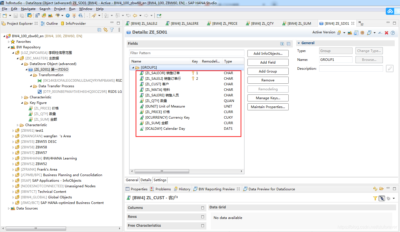Collapse the General section header
Image resolution: width=400 pixels, height=232 pixels.
point(299,43)
